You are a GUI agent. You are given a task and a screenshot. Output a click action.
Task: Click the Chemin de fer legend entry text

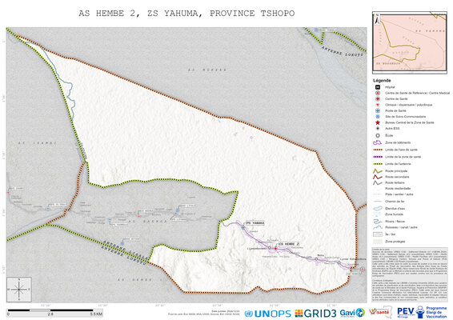point(395,202)
